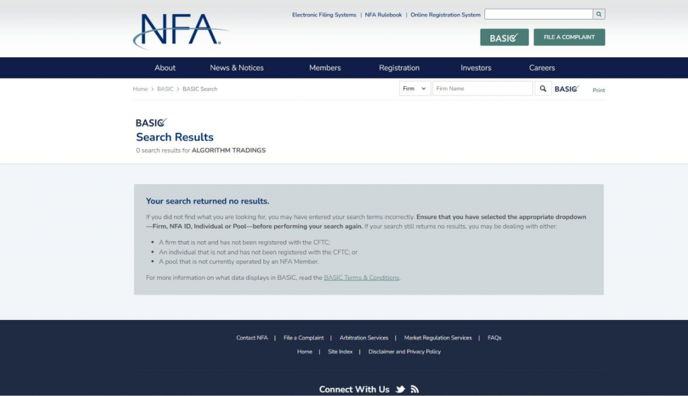Open Online Registration System link
The width and height of the screenshot is (688, 396).
click(445, 15)
